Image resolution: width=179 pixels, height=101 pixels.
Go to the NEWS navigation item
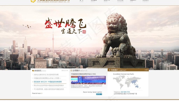click(107, 1)
